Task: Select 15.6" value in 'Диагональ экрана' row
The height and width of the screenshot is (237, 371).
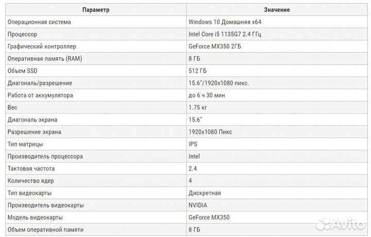Action: pyautogui.click(x=195, y=120)
